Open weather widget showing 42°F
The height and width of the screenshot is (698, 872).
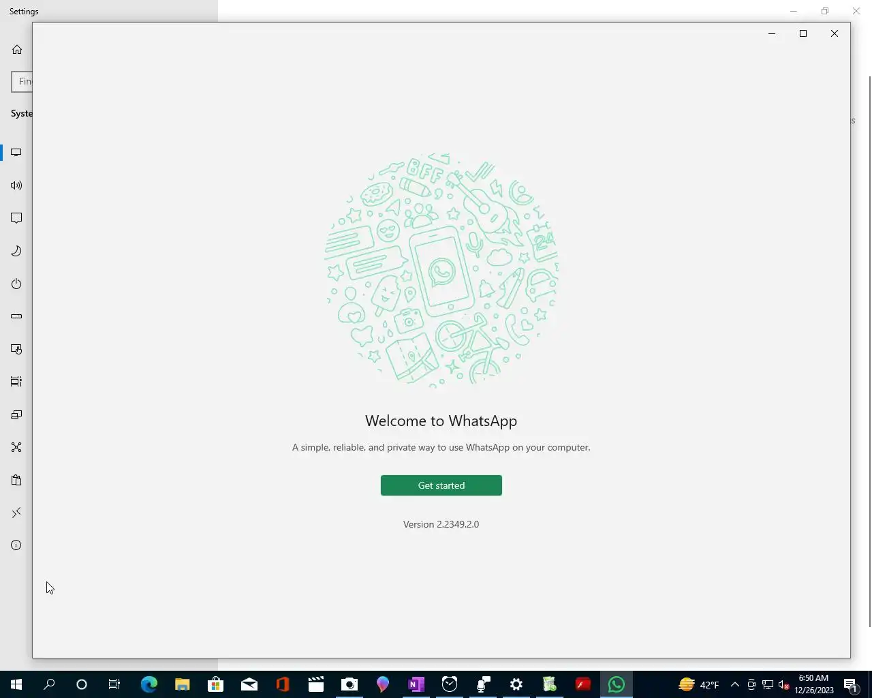(x=699, y=684)
